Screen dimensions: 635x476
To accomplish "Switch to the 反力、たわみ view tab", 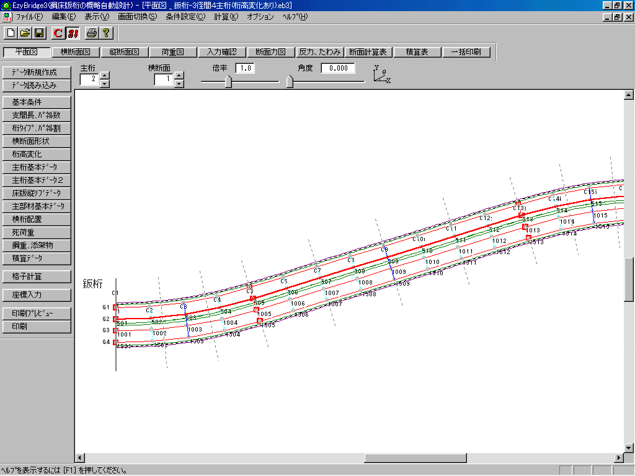I will click(319, 52).
